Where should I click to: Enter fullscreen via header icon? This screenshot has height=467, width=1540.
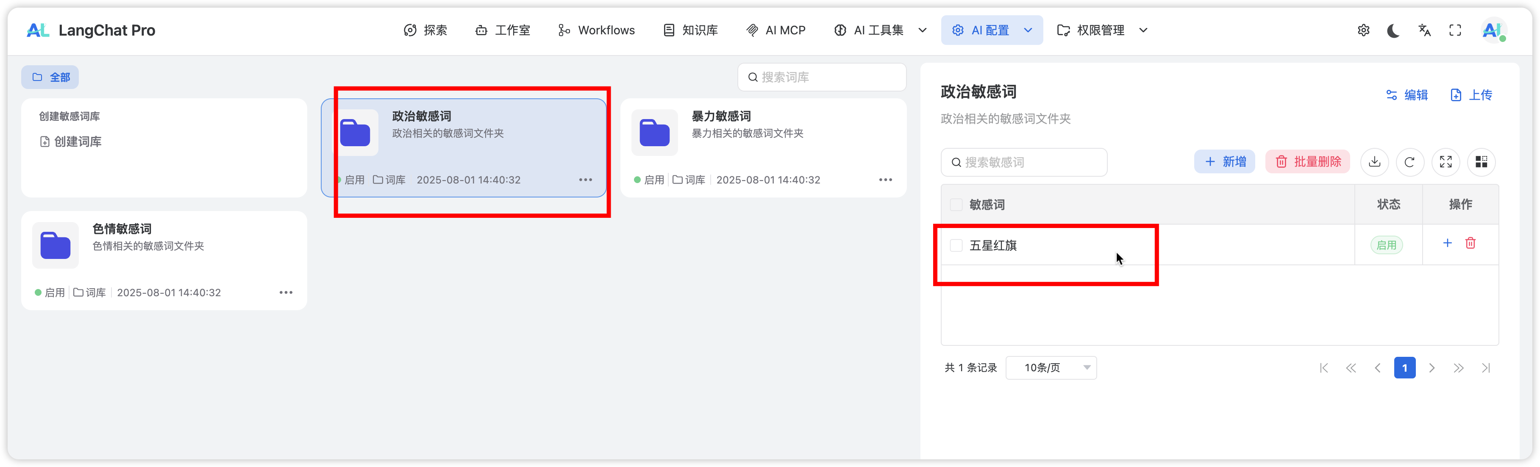pos(1455,31)
